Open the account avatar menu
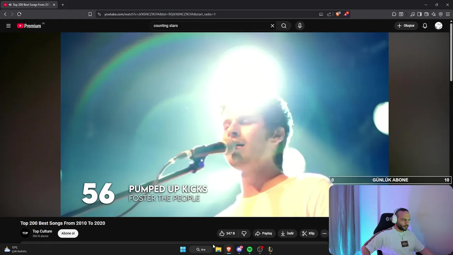 (438, 25)
